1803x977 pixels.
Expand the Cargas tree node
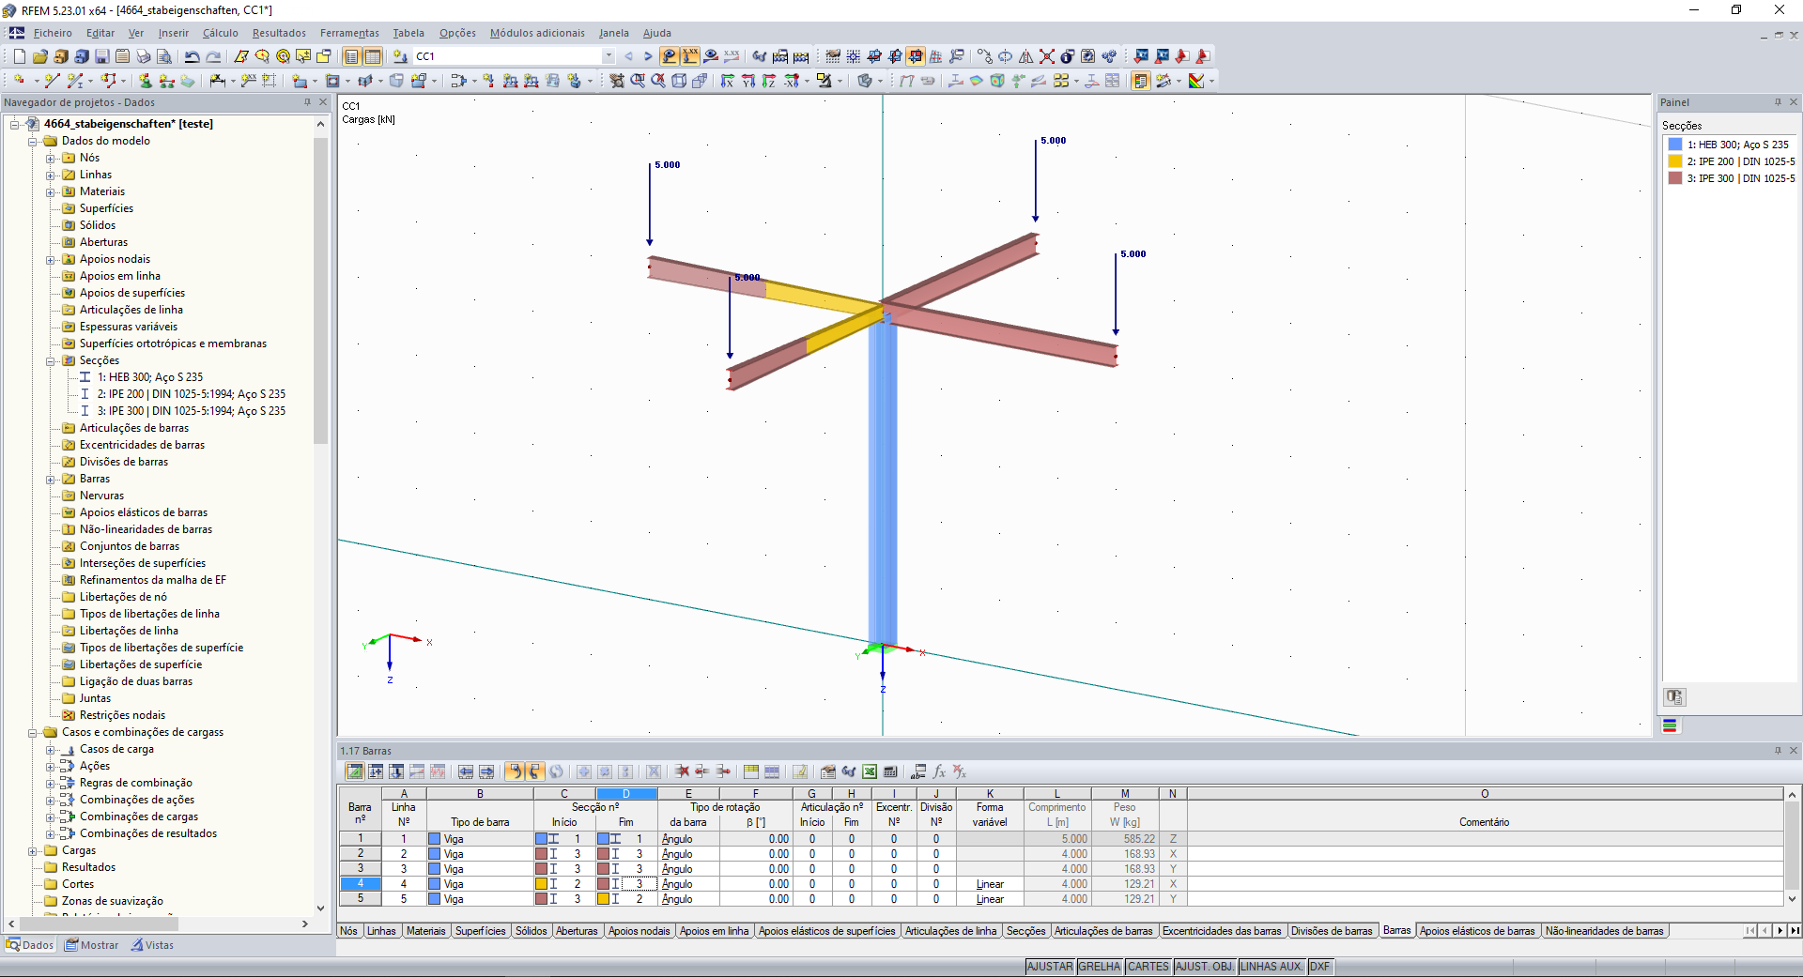click(33, 850)
